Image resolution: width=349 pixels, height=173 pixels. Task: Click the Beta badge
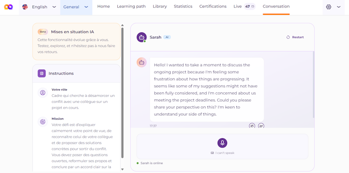tap(43, 32)
